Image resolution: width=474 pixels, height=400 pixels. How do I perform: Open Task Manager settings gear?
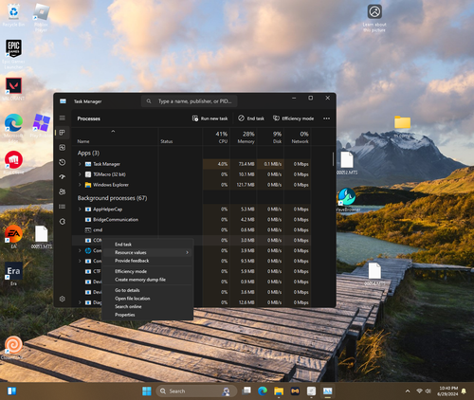[63, 299]
